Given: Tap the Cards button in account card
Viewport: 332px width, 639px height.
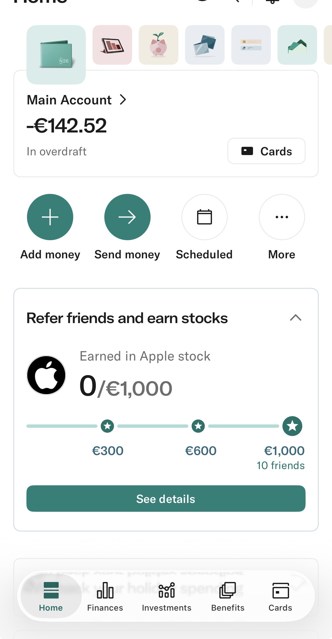Looking at the screenshot, I should [x=266, y=151].
